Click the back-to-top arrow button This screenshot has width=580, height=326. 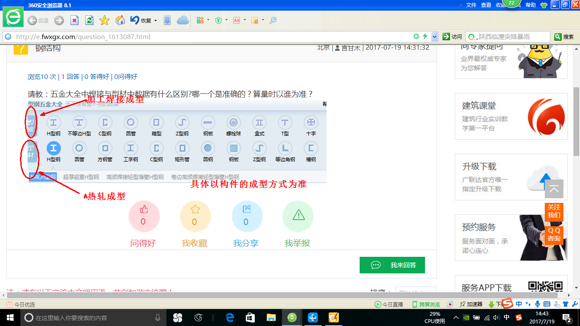[554, 189]
